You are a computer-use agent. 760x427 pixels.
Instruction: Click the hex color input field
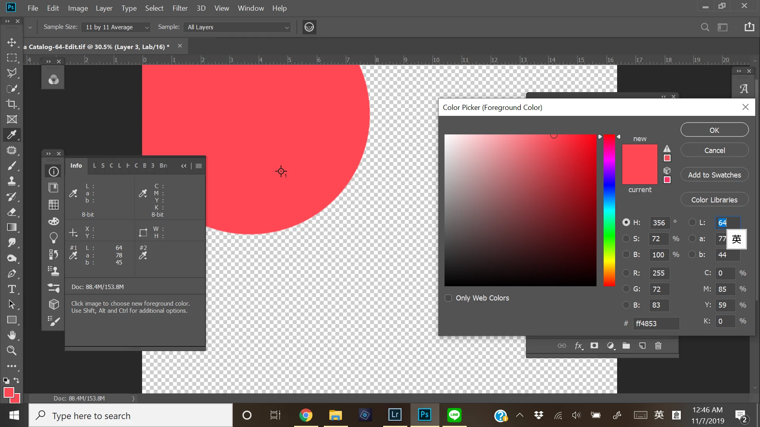click(656, 324)
